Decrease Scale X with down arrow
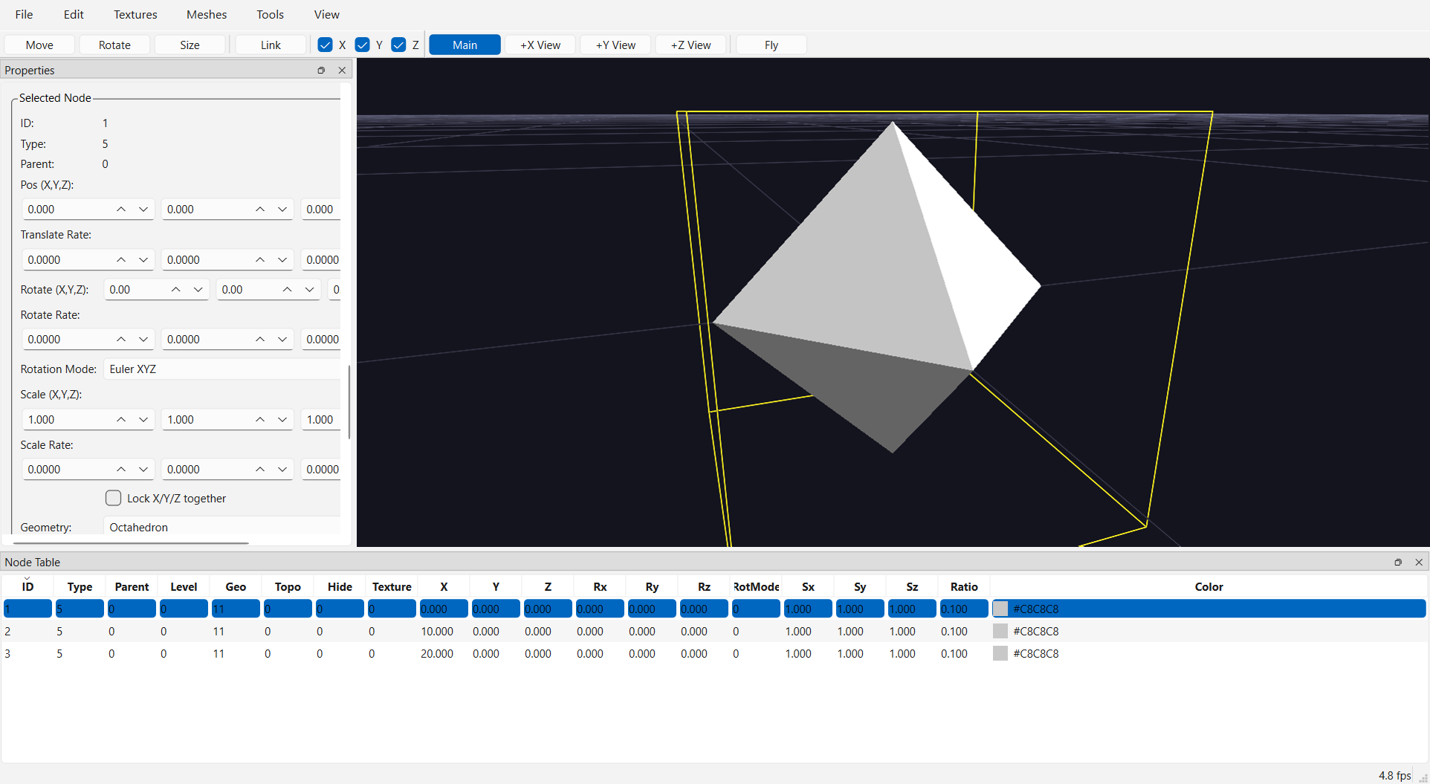 [143, 419]
